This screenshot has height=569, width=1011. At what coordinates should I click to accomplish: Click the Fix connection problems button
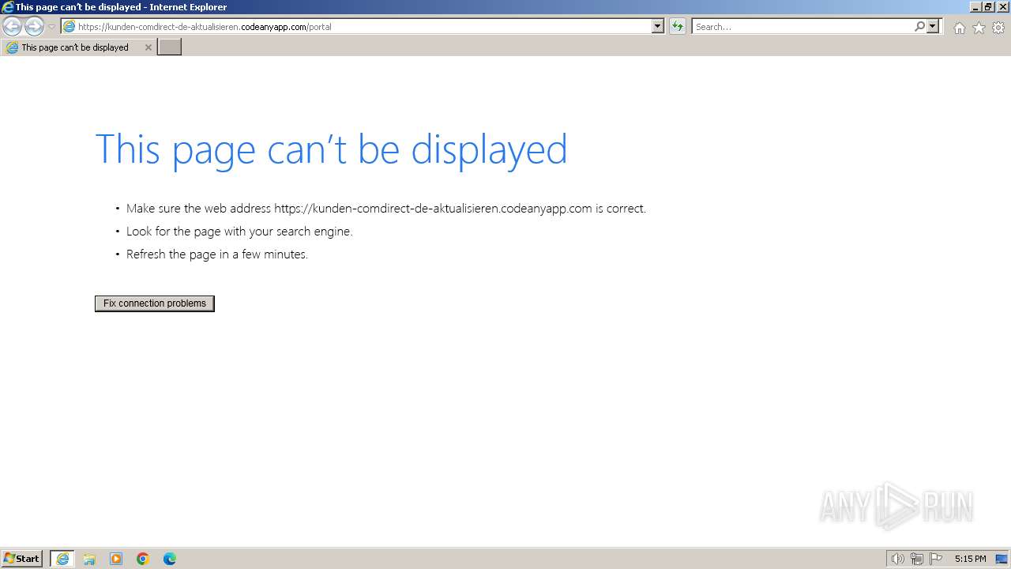point(155,303)
